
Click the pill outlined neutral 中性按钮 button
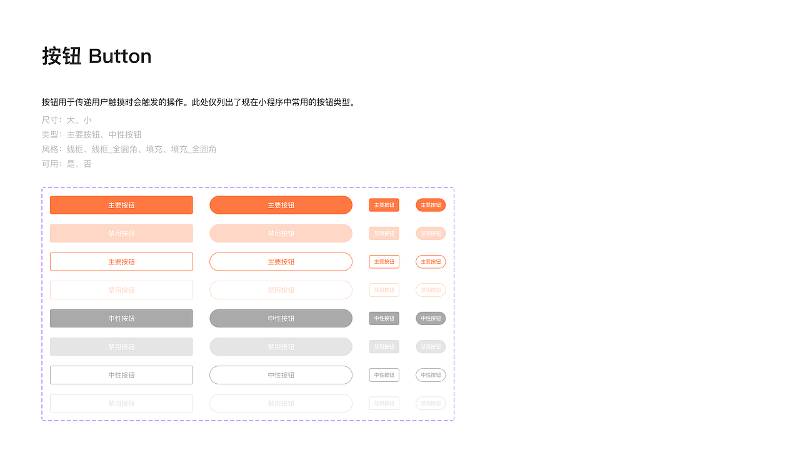pos(281,375)
